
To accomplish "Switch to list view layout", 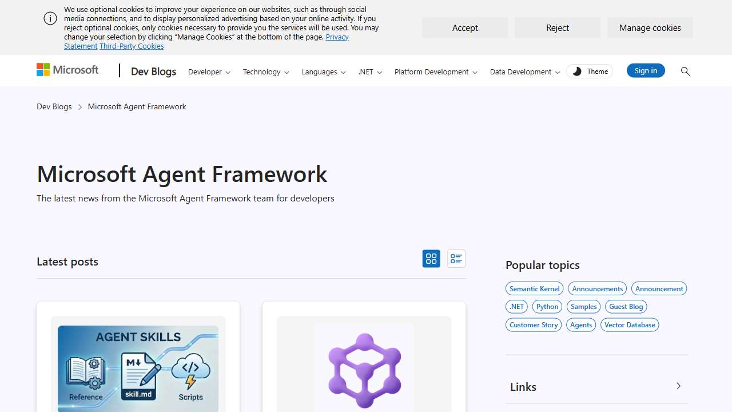I will [456, 259].
